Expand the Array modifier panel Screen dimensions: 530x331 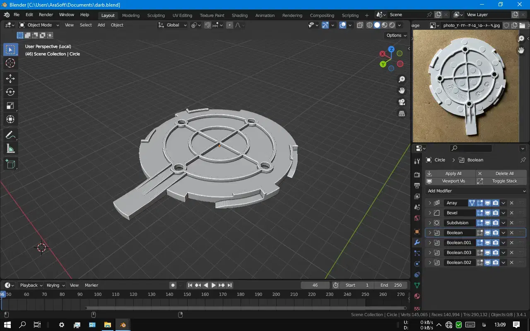tap(430, 203)
